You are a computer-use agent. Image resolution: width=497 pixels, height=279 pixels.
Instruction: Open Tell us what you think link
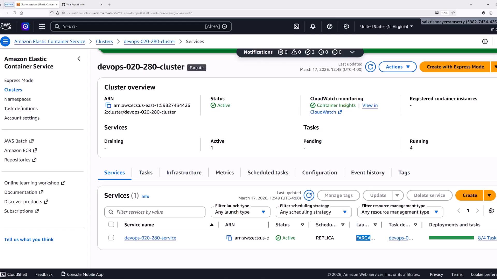[x=29, y=239]
